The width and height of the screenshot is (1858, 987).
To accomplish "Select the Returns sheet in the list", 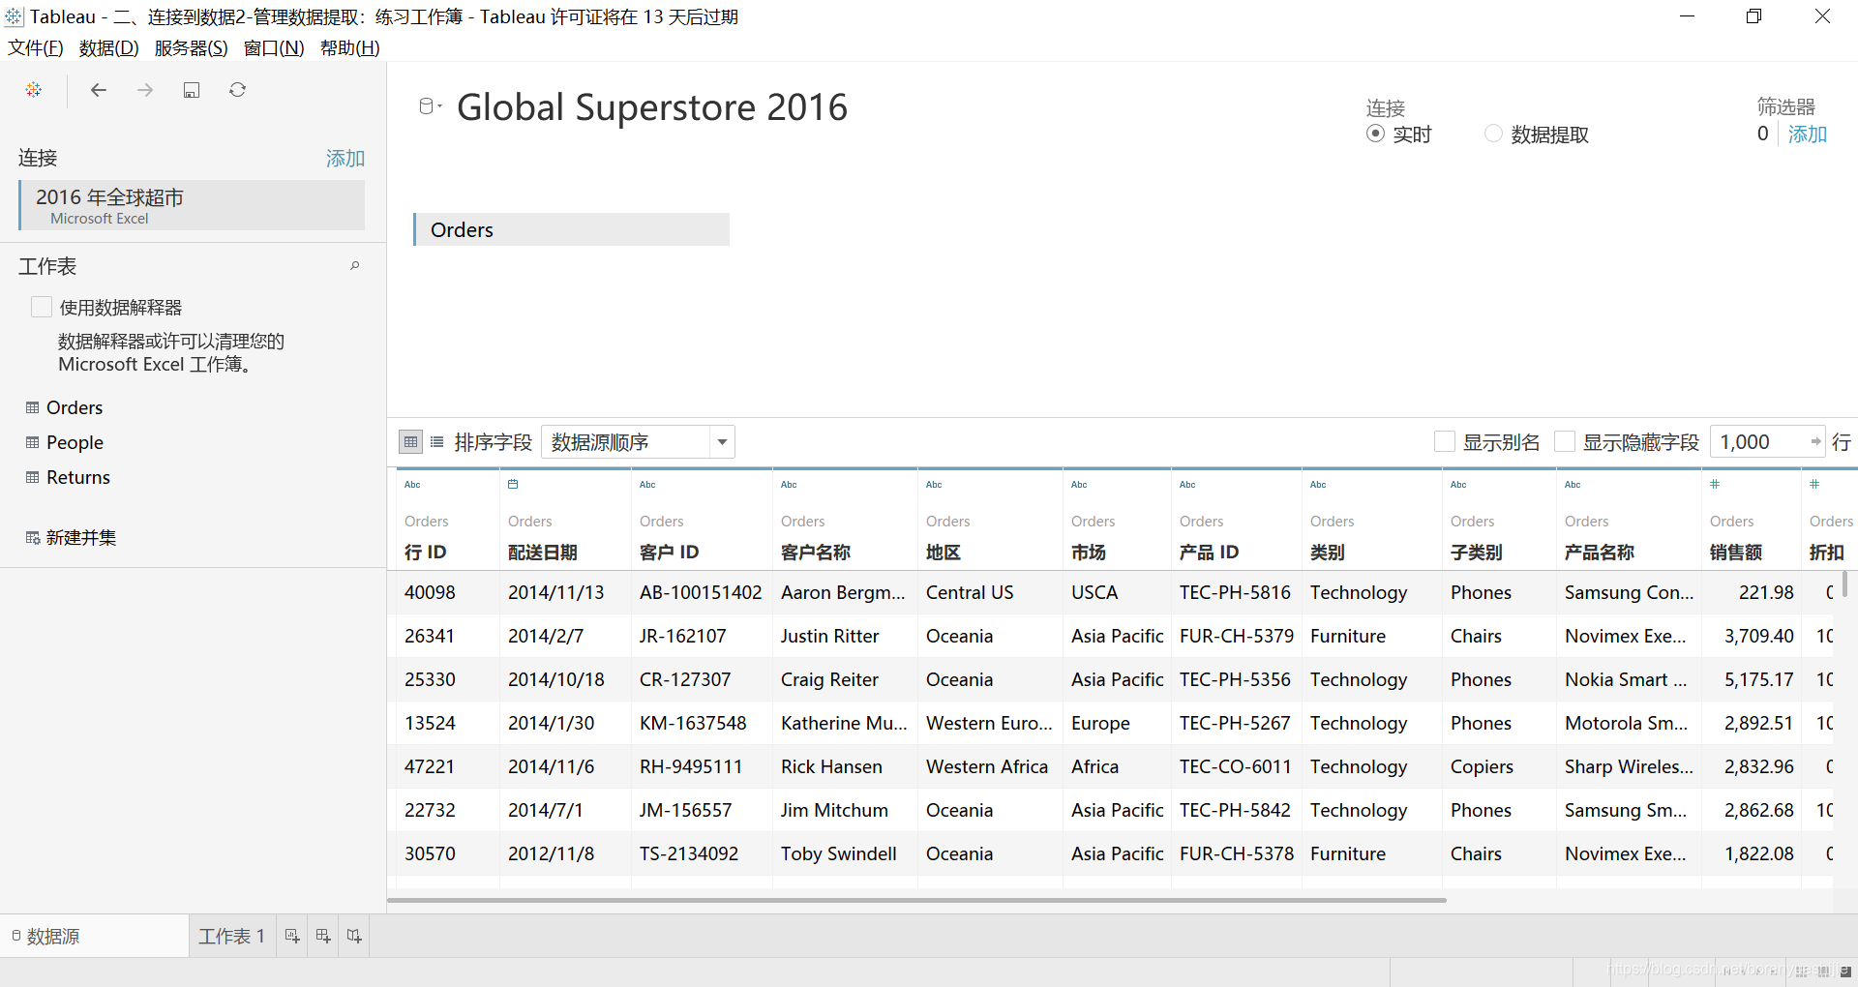I will pyautogui.click(x=77, y=477).
